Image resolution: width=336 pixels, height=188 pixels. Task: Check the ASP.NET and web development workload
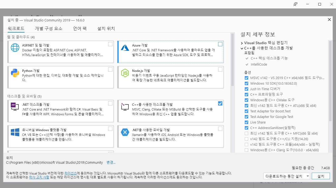tap(110, 44)
